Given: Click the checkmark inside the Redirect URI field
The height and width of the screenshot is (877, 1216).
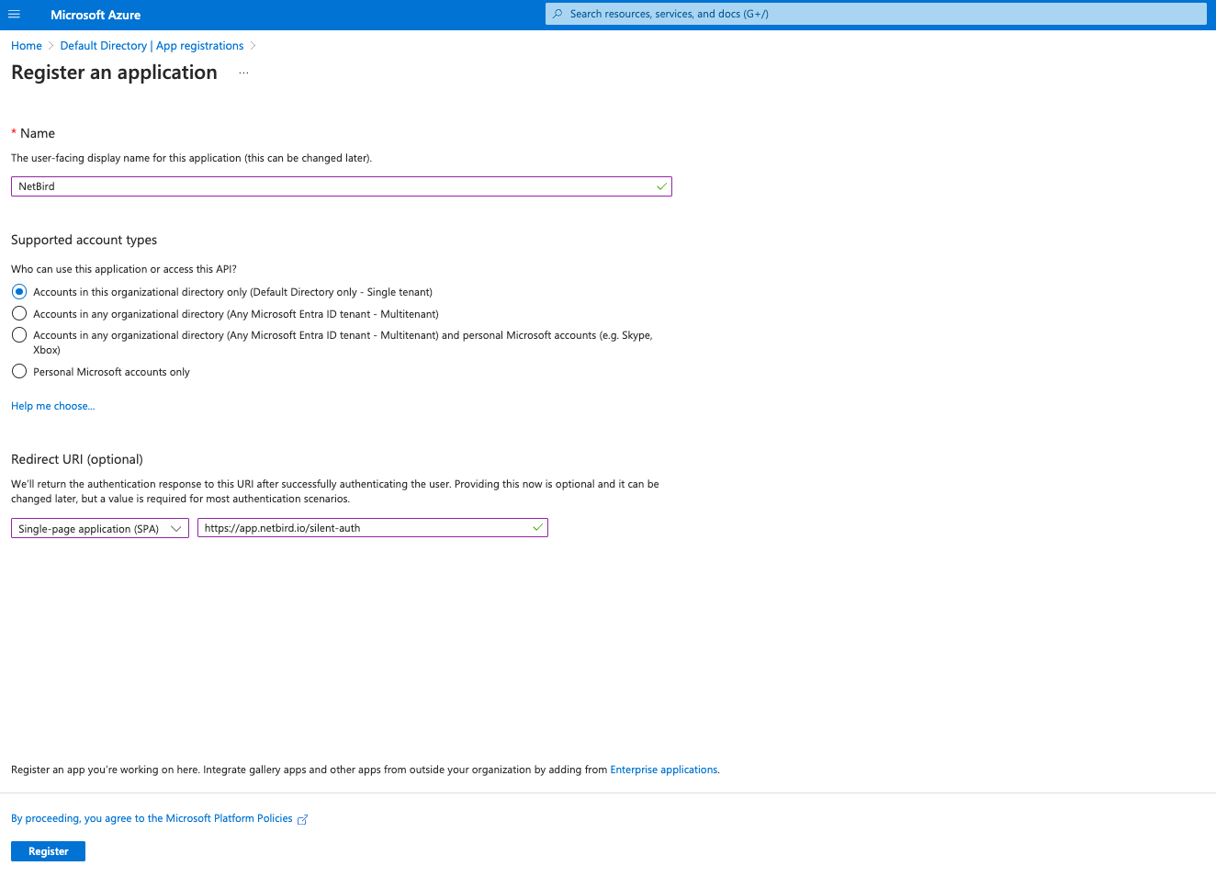Looking at the screenshot, I should click(x=535, y=527).
